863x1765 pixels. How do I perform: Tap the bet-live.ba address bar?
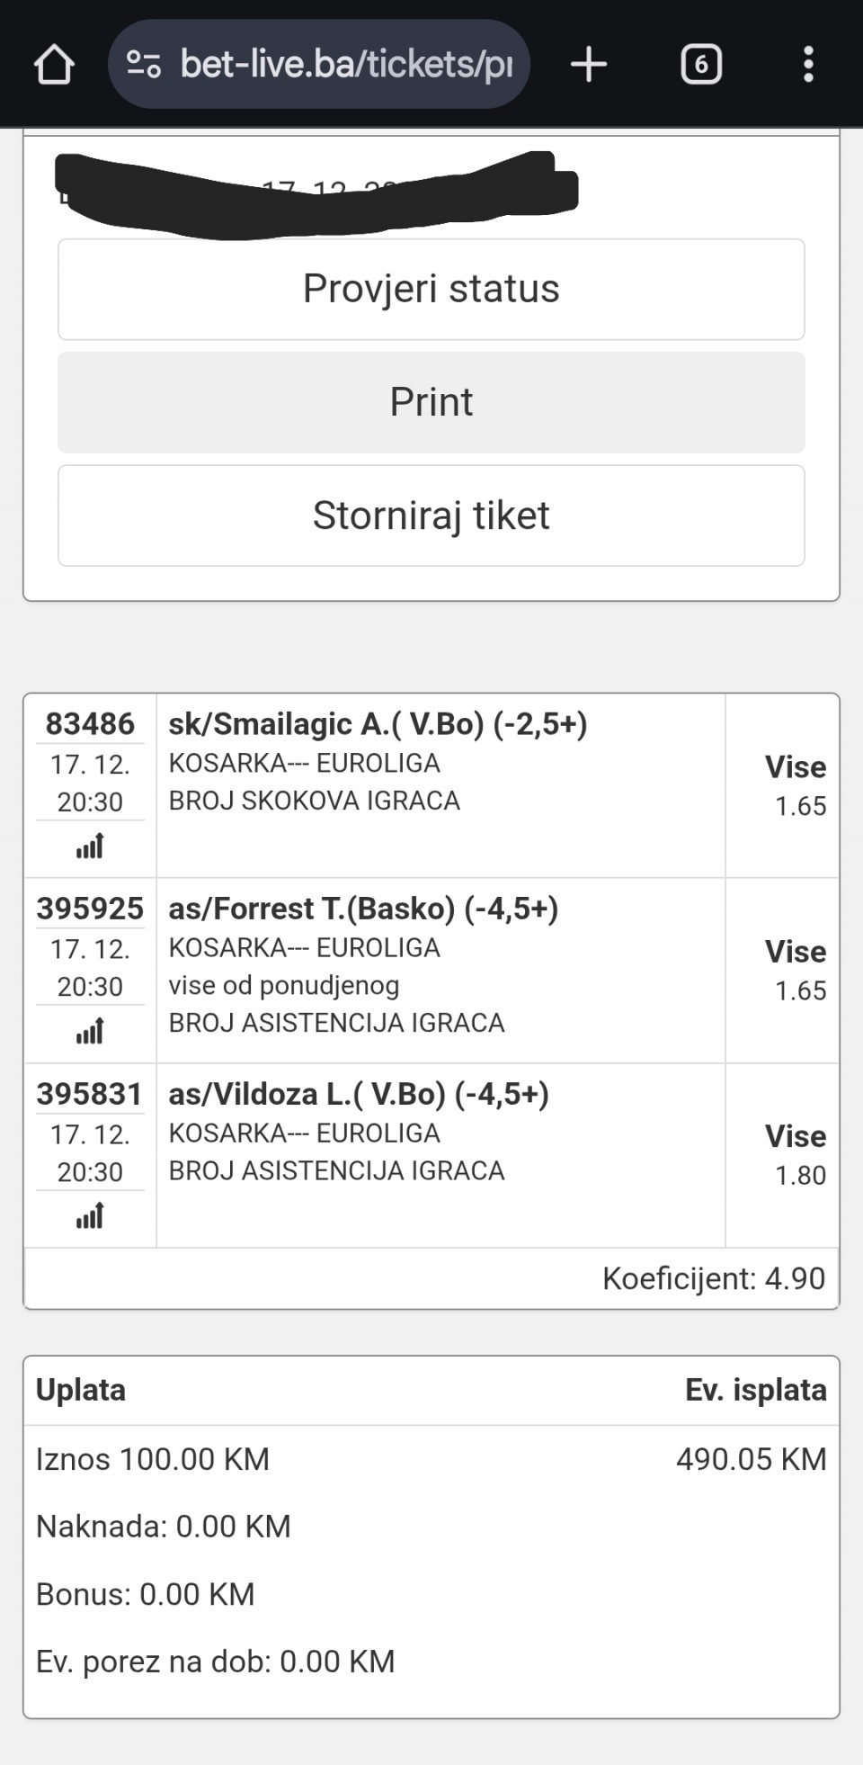tap(346, 65)
